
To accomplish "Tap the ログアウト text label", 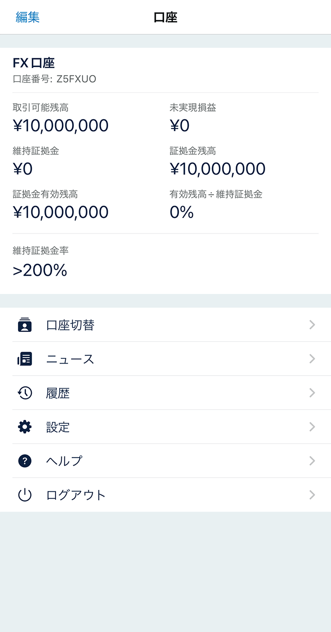I will (x=76, y=495).
